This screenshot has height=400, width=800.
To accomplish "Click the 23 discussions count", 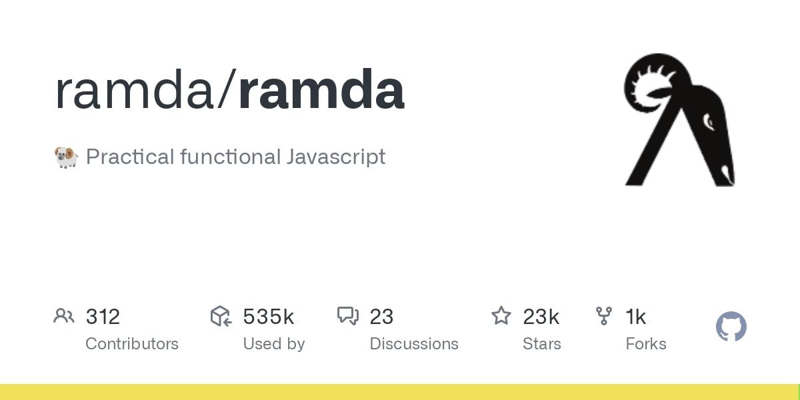I will coord(381,317).
